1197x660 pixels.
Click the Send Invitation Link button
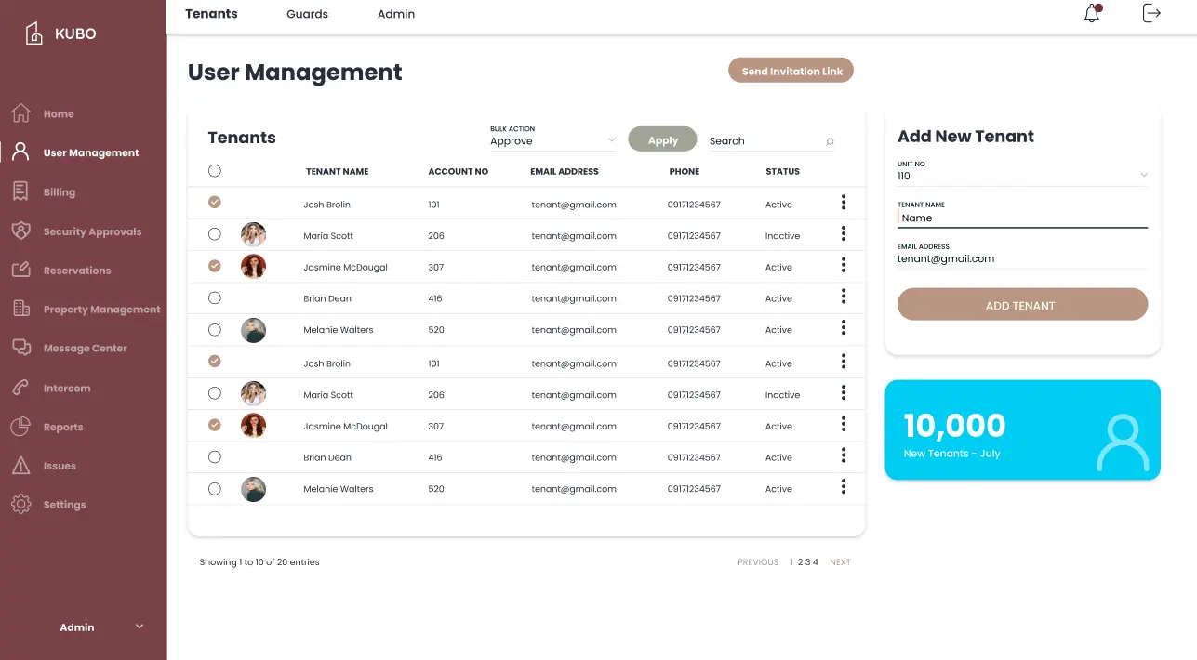791,71
